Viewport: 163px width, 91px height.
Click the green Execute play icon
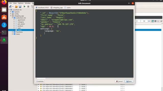24,7
